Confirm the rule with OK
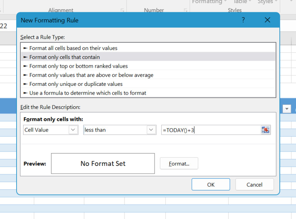Image resolution: width=296 pixels, height=219 pixels. coord(210,185)
